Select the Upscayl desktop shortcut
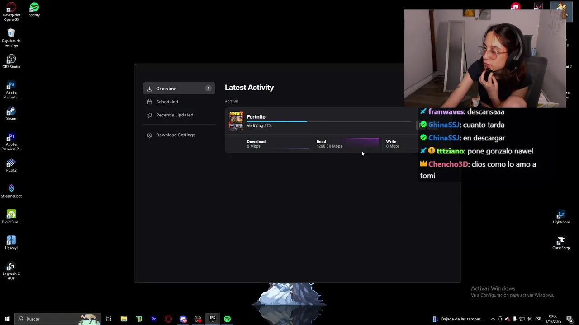The height and width of the screenshot is (325, 579). click(11, 243)
